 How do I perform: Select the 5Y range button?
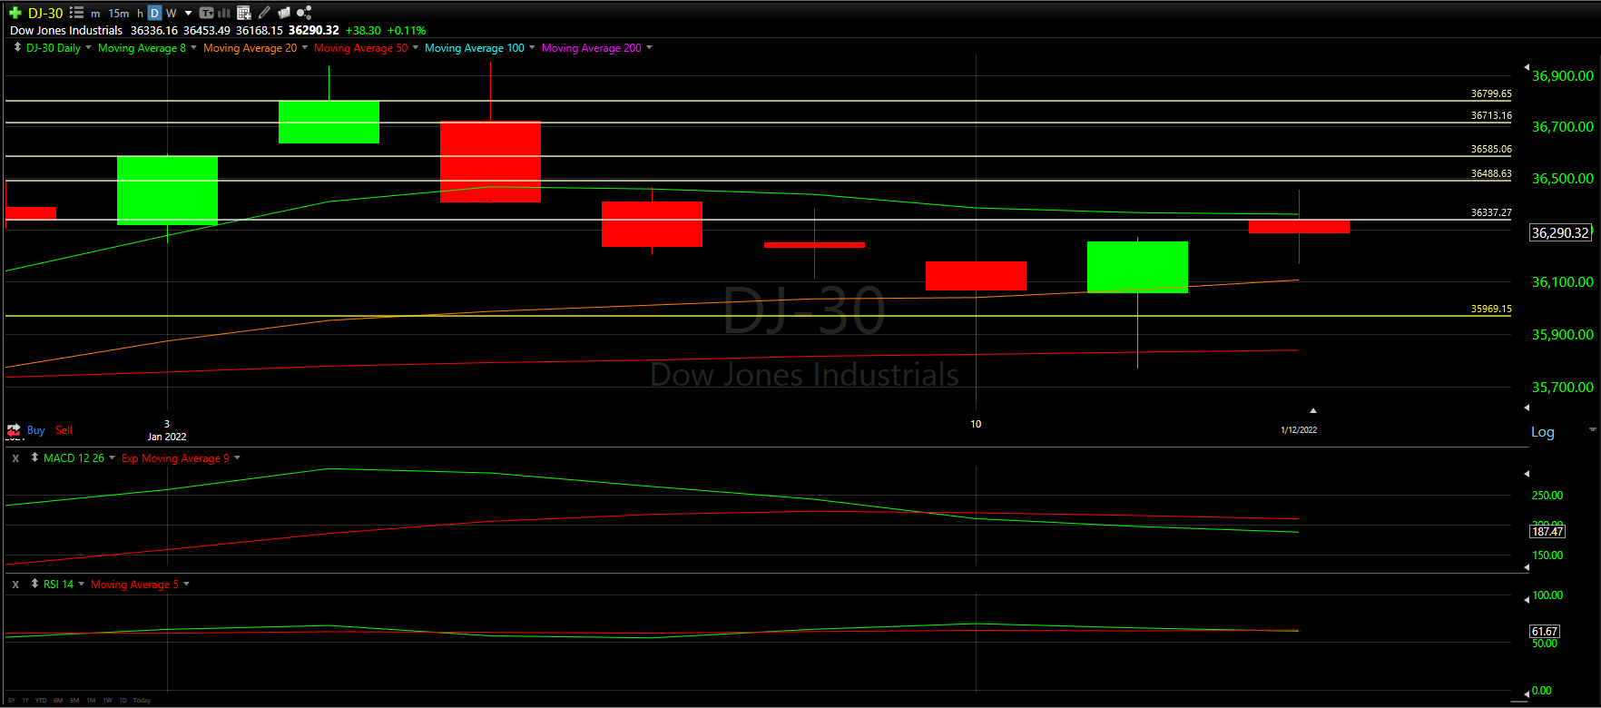pos(12,701)
